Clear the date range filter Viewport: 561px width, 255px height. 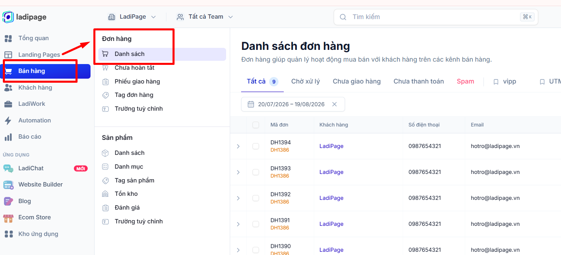[334, 104]
